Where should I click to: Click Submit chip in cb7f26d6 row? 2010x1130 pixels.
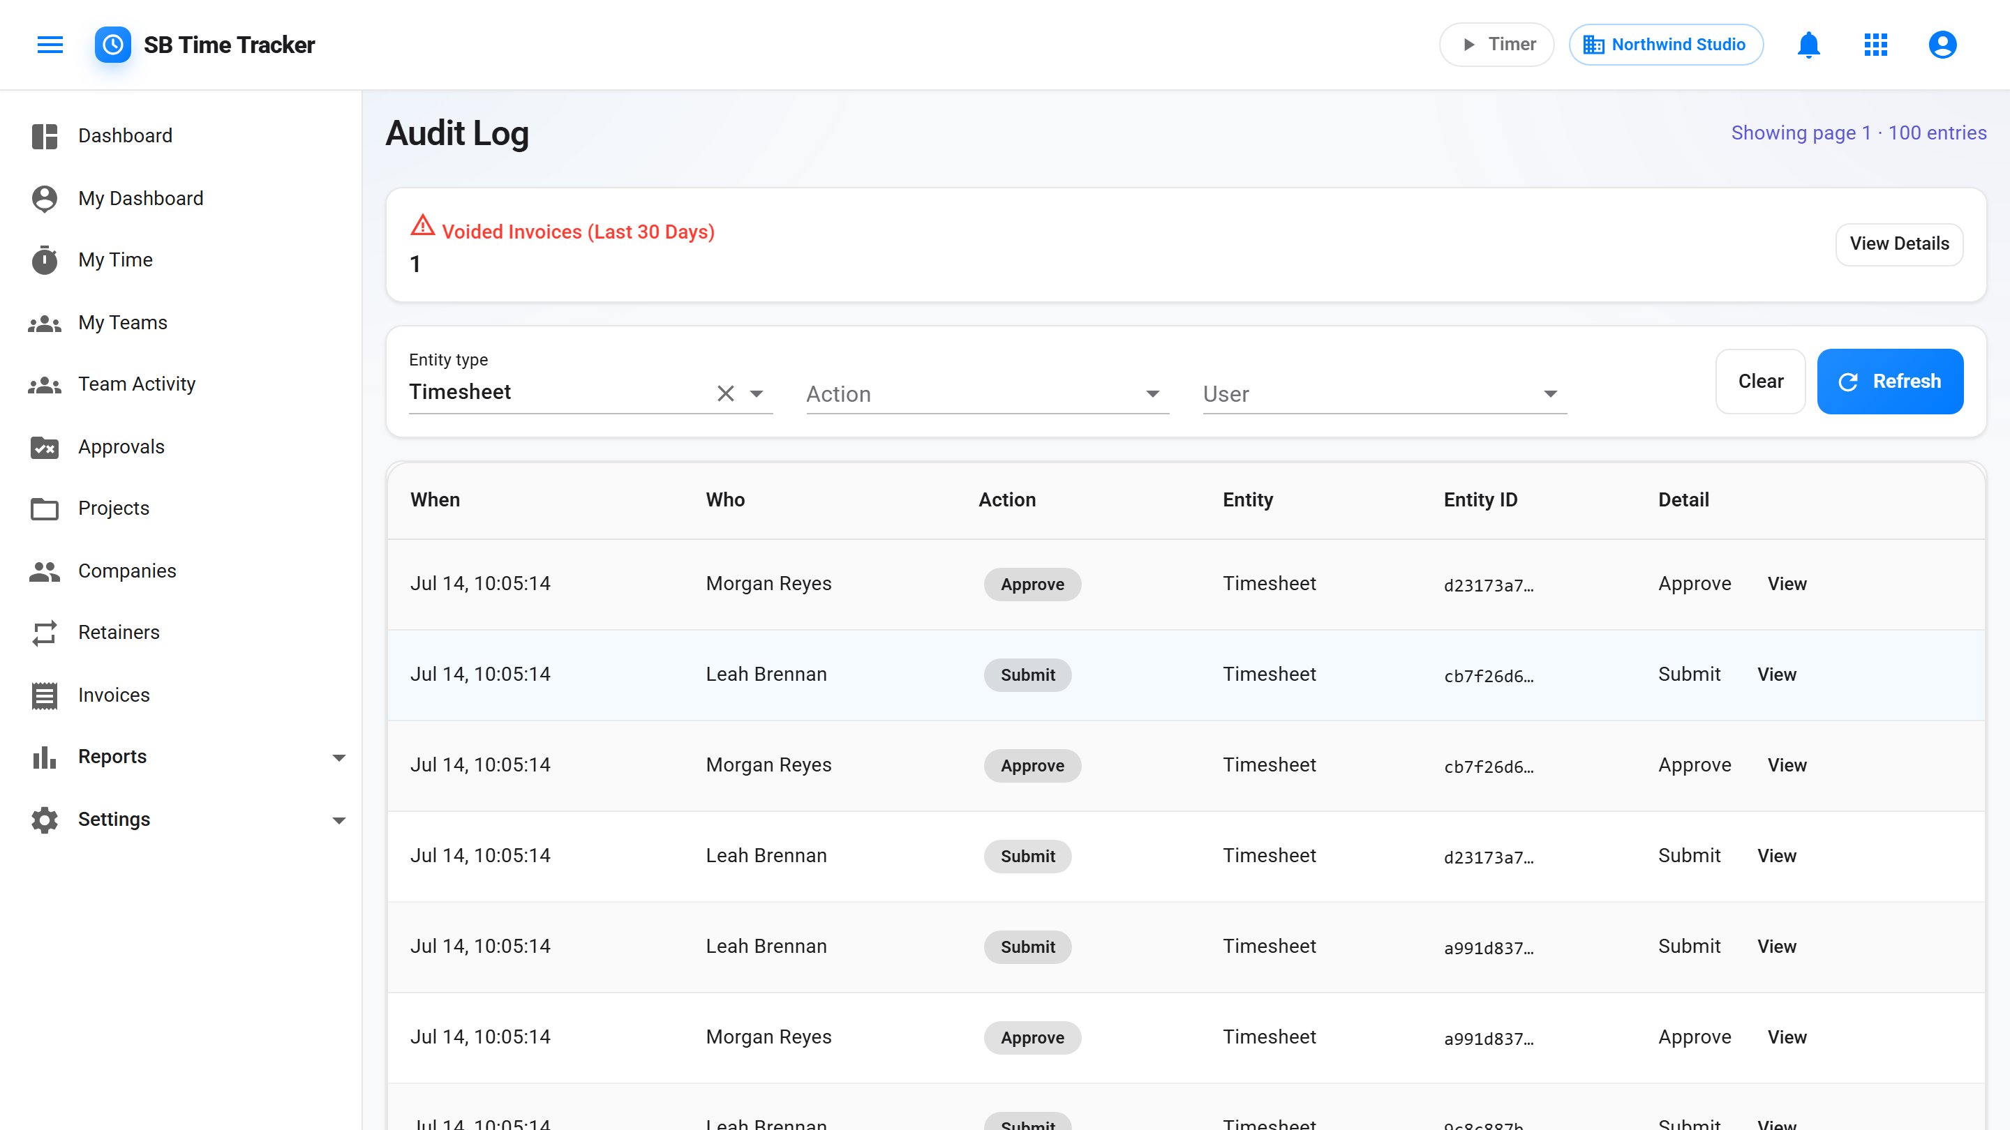pos(1027,675)
